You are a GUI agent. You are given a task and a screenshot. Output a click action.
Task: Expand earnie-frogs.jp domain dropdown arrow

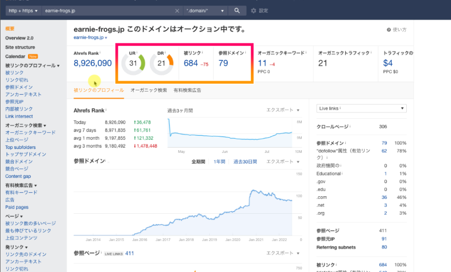pos(106,38)
